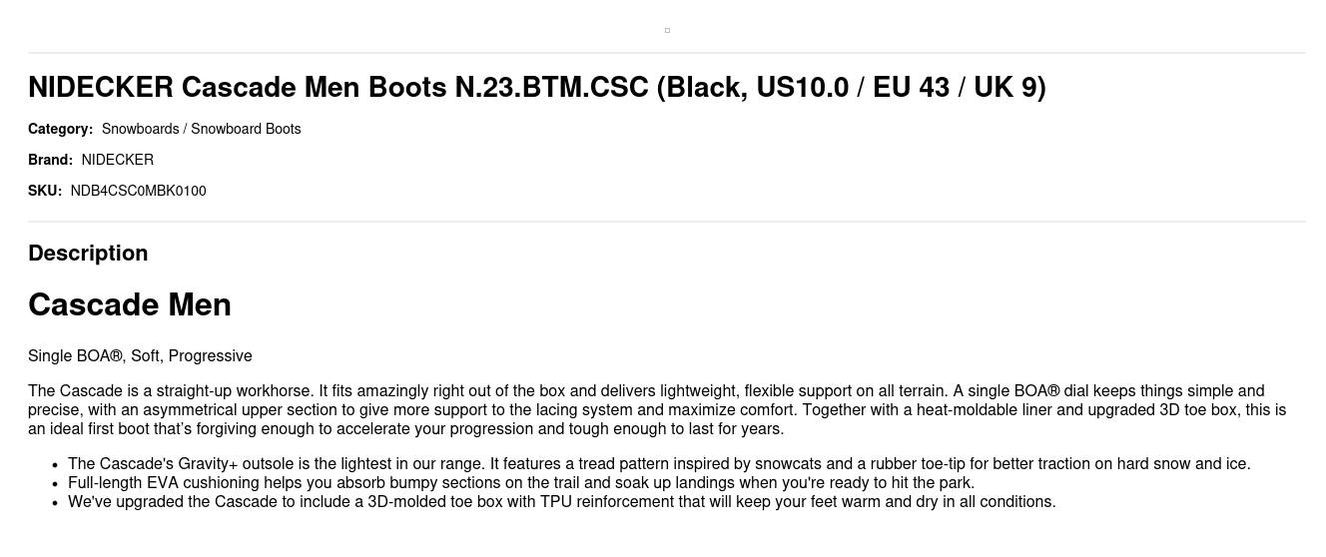This screenshot has height=557, width=1326.
Task: Click the small broken image placeholder at top
Action: tap(667, 30)
